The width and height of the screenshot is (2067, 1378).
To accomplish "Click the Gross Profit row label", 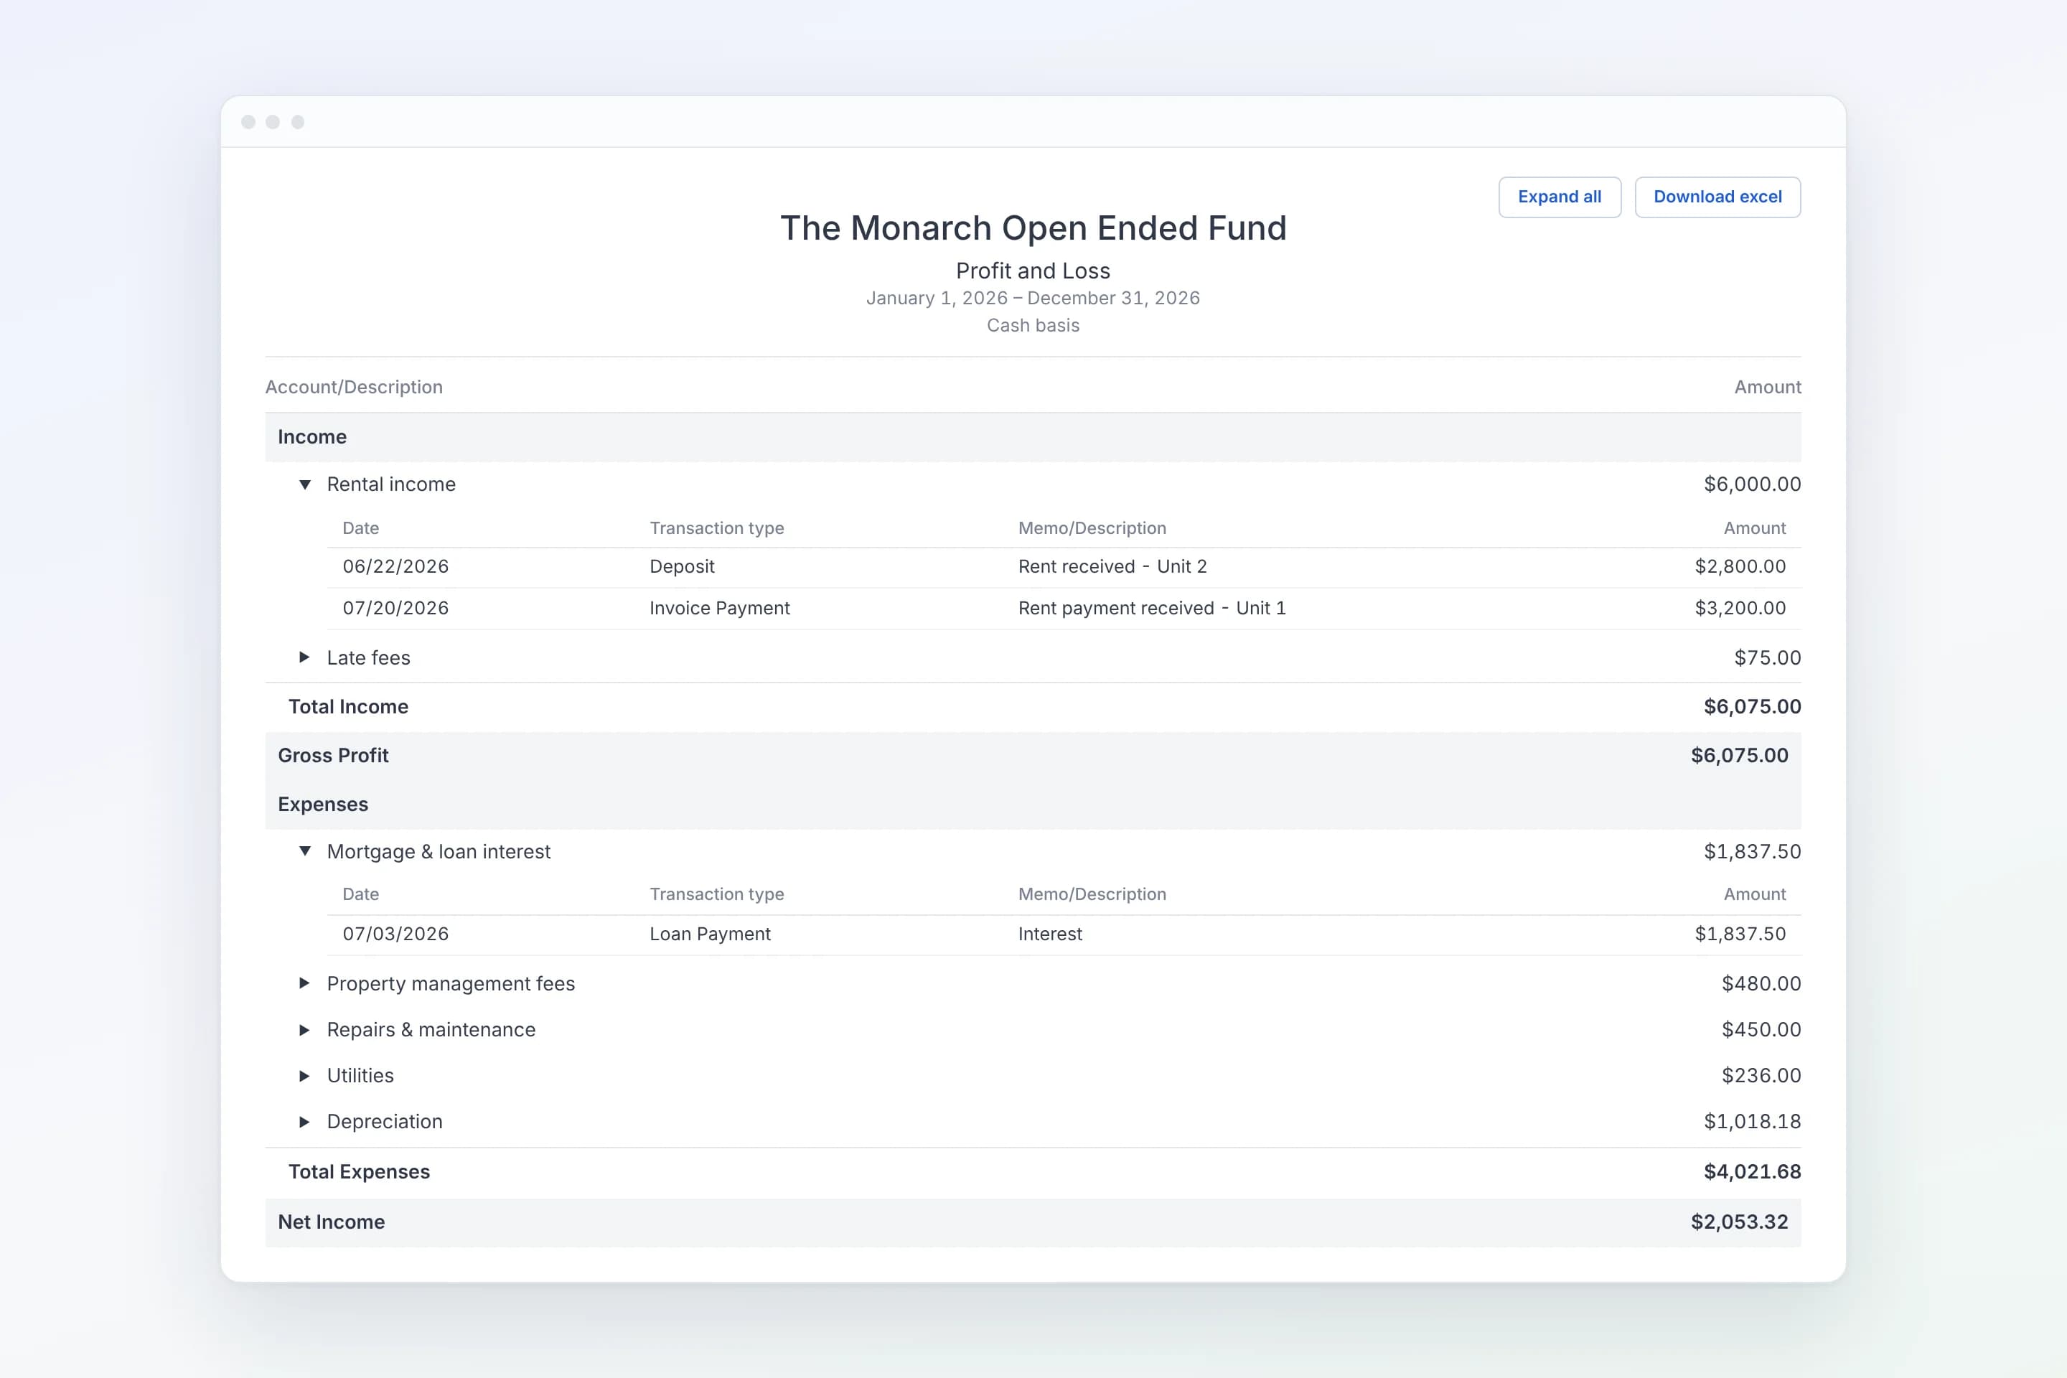I will 333,756.
